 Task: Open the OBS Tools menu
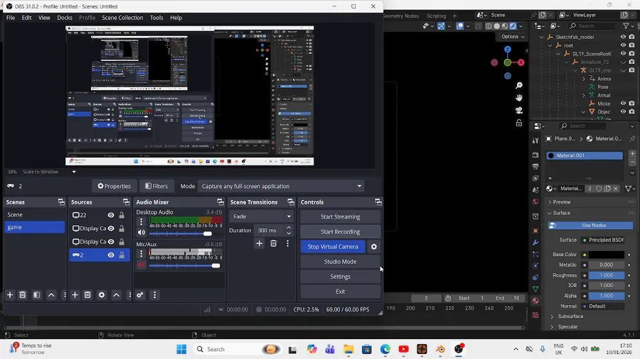(x=156, y=18)
